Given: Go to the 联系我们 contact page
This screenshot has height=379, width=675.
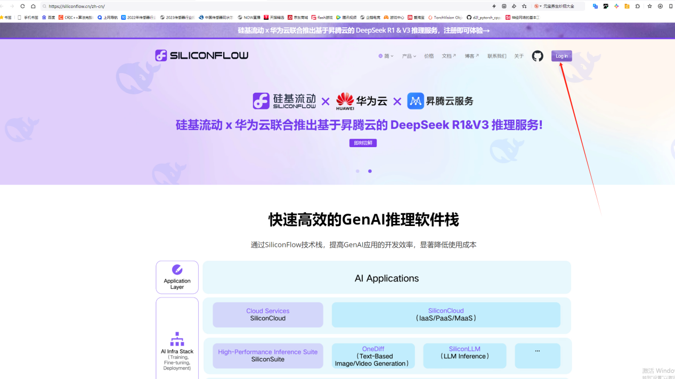Looking at the screenshot, I should pyautogui.click(x=497, y=56).
